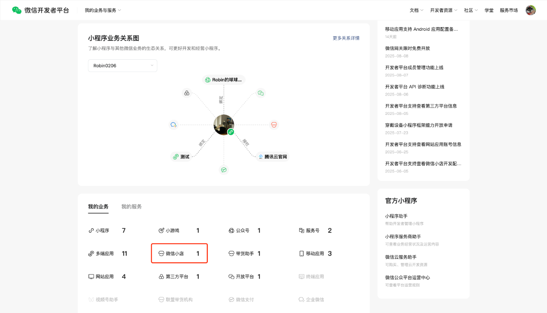Screen dimensions: 547x313
Task: Open the user avatar in top bar
Action: click(x=530, y=10)
